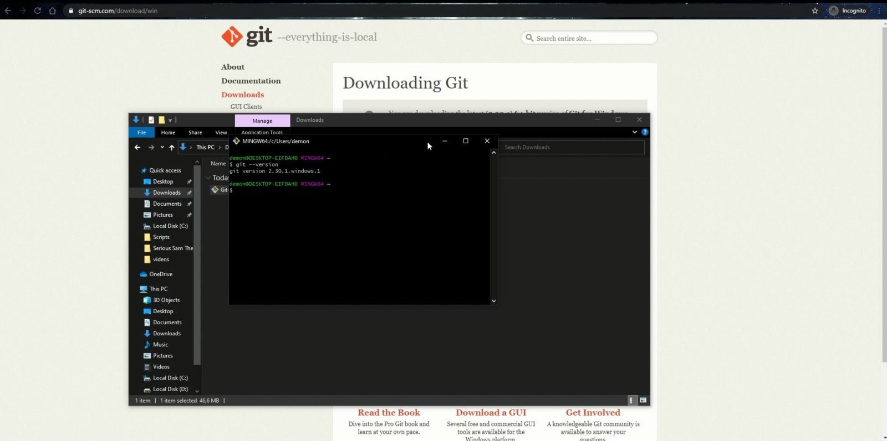
Task: Click the Git Bash window title icon
Action: (236, 141)
